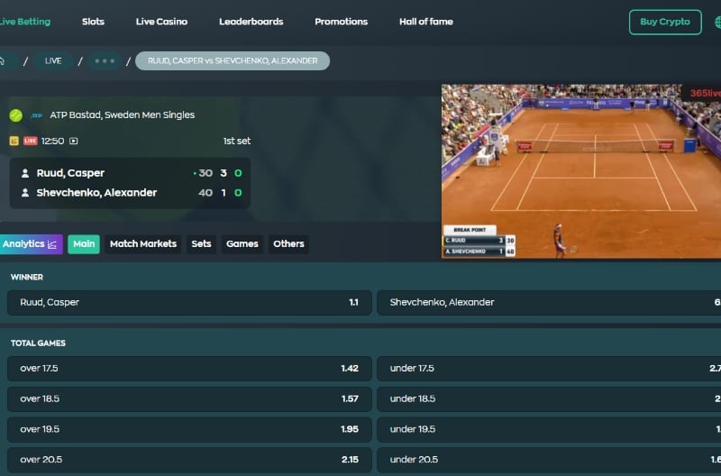
Task: Click the WINNER market header
Action: pos(27,277)
